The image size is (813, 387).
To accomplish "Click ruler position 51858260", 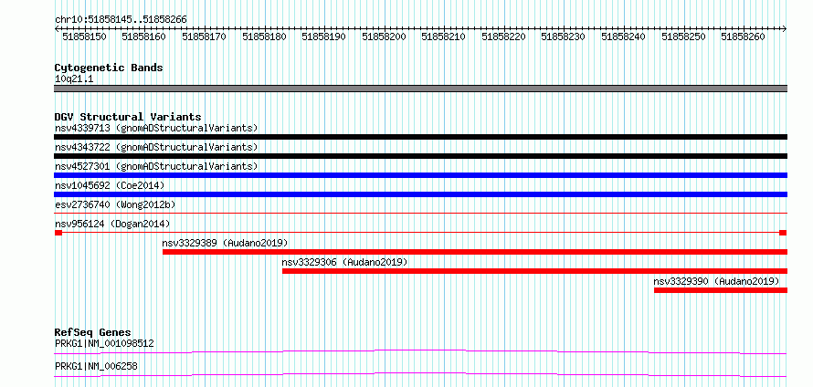I will (744, 37).
